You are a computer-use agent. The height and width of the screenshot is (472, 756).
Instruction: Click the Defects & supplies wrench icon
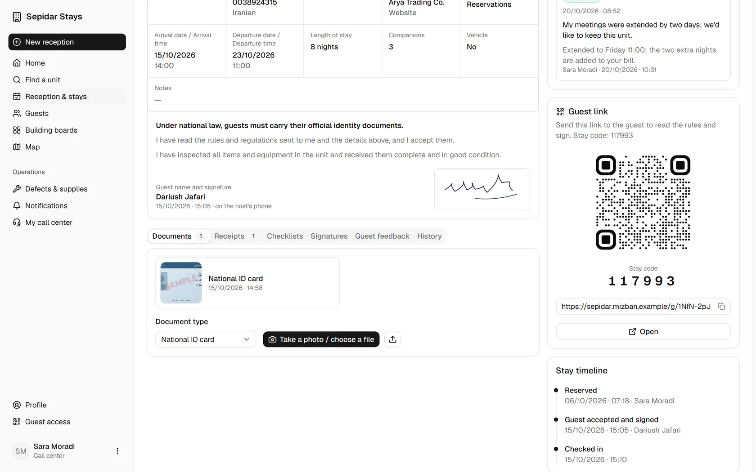point(17,189)
